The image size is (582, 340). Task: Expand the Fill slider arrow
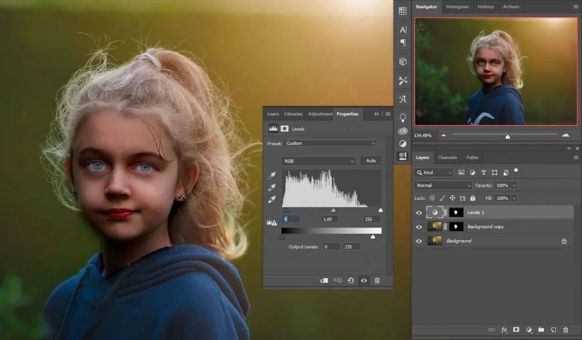(514, 198)
